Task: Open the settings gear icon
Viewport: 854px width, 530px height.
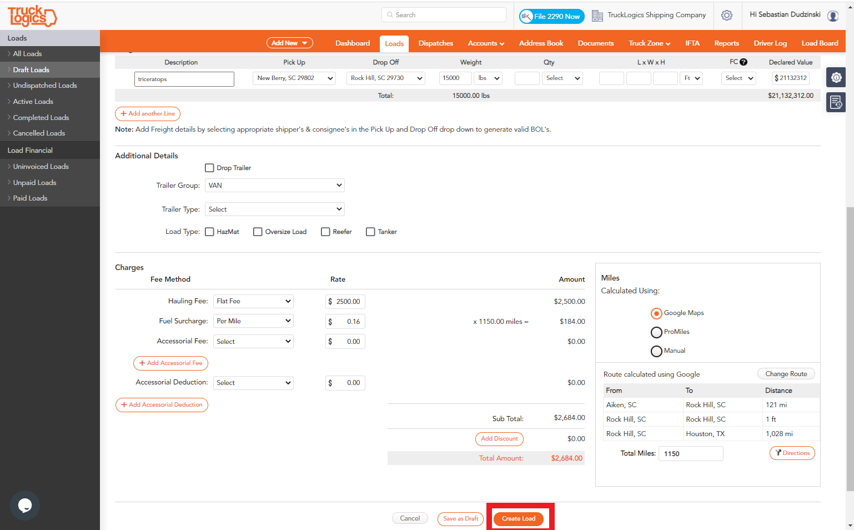Action: click(x=727, y=16)
